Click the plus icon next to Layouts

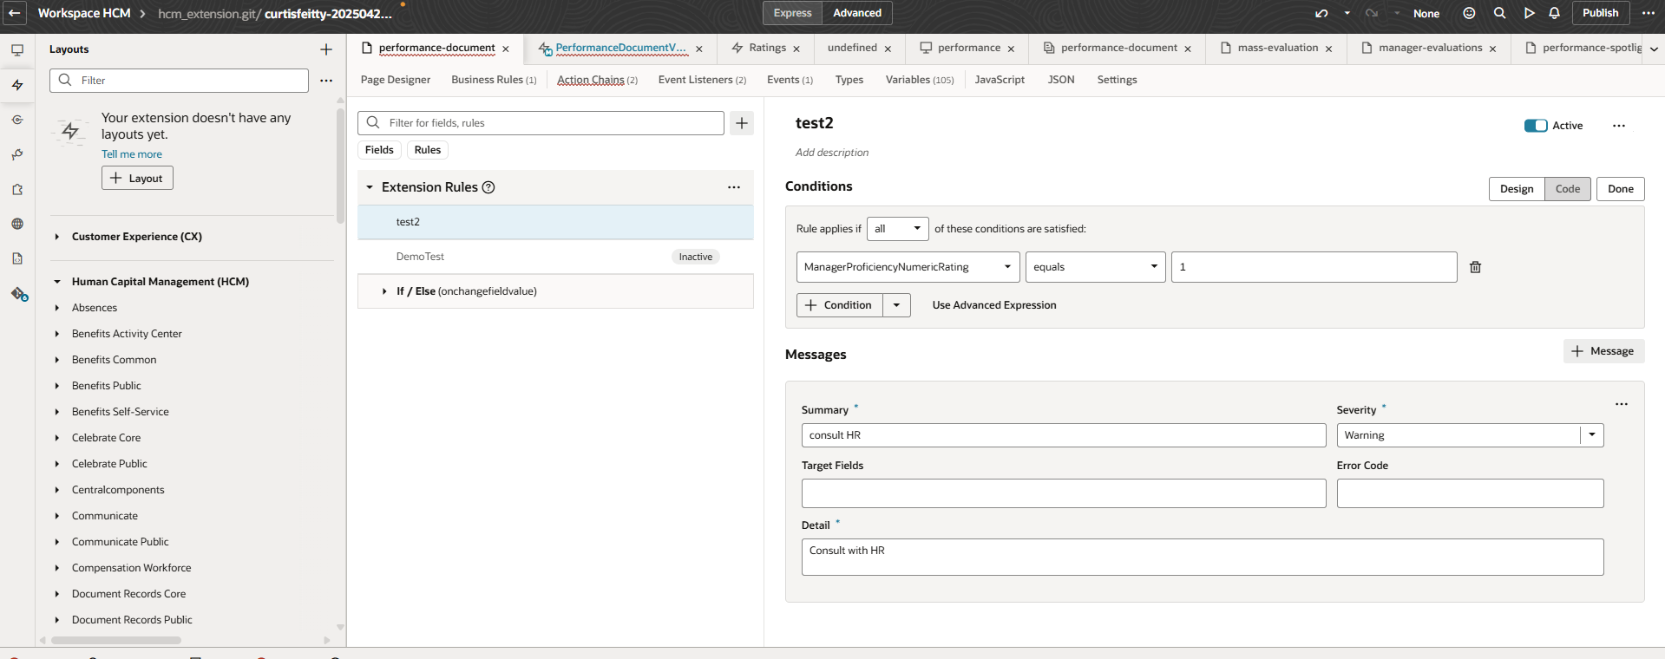[x=326, y=49]
